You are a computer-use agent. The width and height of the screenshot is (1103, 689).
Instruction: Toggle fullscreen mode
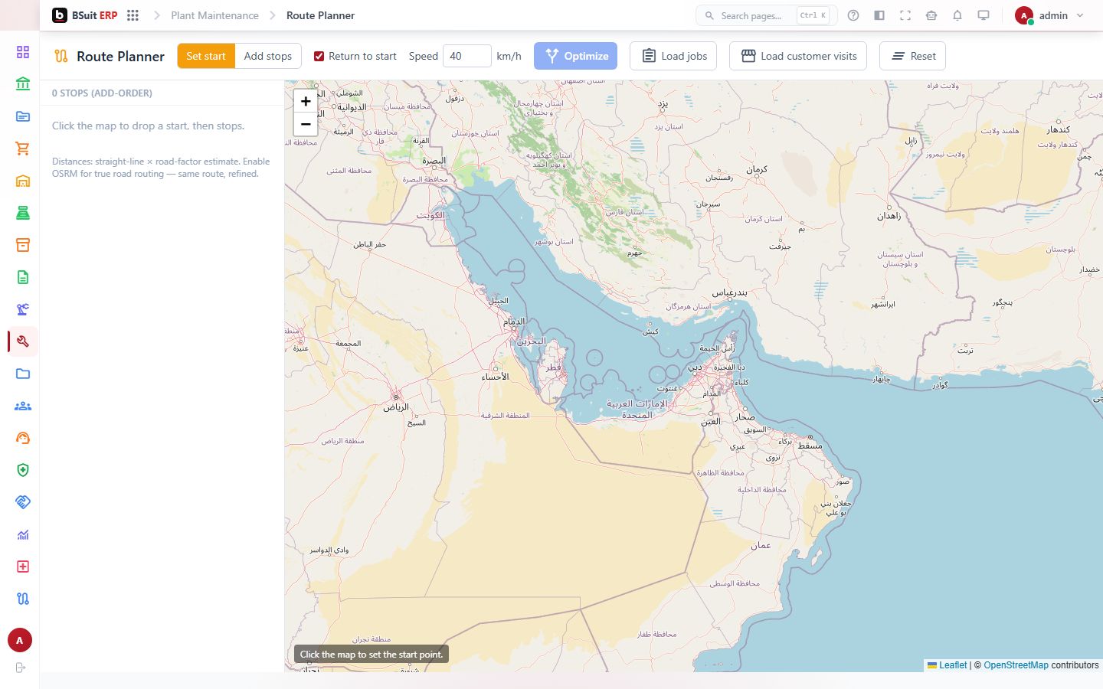pyautogui.click(x=905, y=15)
